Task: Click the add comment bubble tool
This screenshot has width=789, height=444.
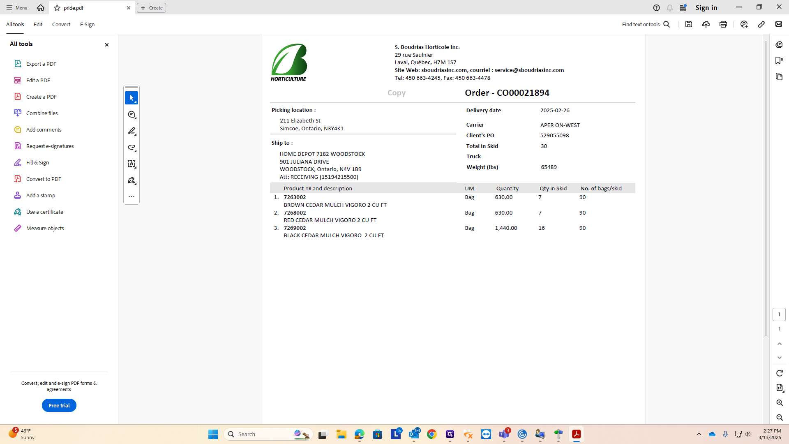Action: tap(131, 115)
